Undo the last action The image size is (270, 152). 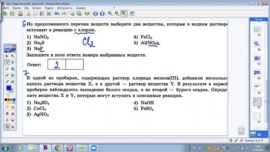57,14
